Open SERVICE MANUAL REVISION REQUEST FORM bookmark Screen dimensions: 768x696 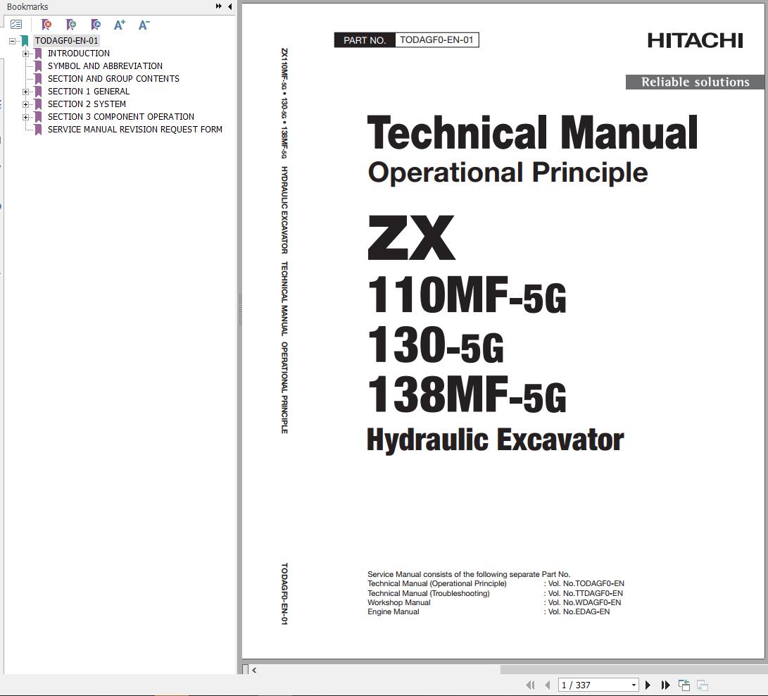(x=134, y=130)
